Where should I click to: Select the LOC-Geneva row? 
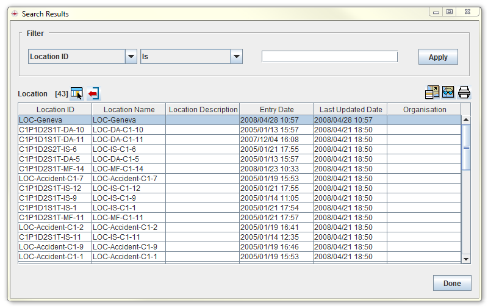pyautogui.click(x=55, y=120)
